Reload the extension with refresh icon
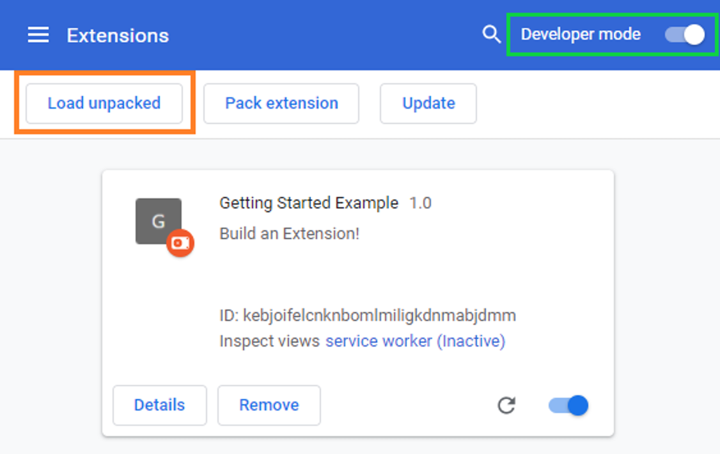This screenshot has height=454, width=720. [x=506, y=405]
